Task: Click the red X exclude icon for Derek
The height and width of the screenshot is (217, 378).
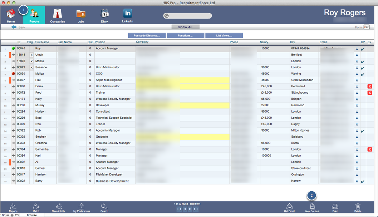Action: point(369,86)
